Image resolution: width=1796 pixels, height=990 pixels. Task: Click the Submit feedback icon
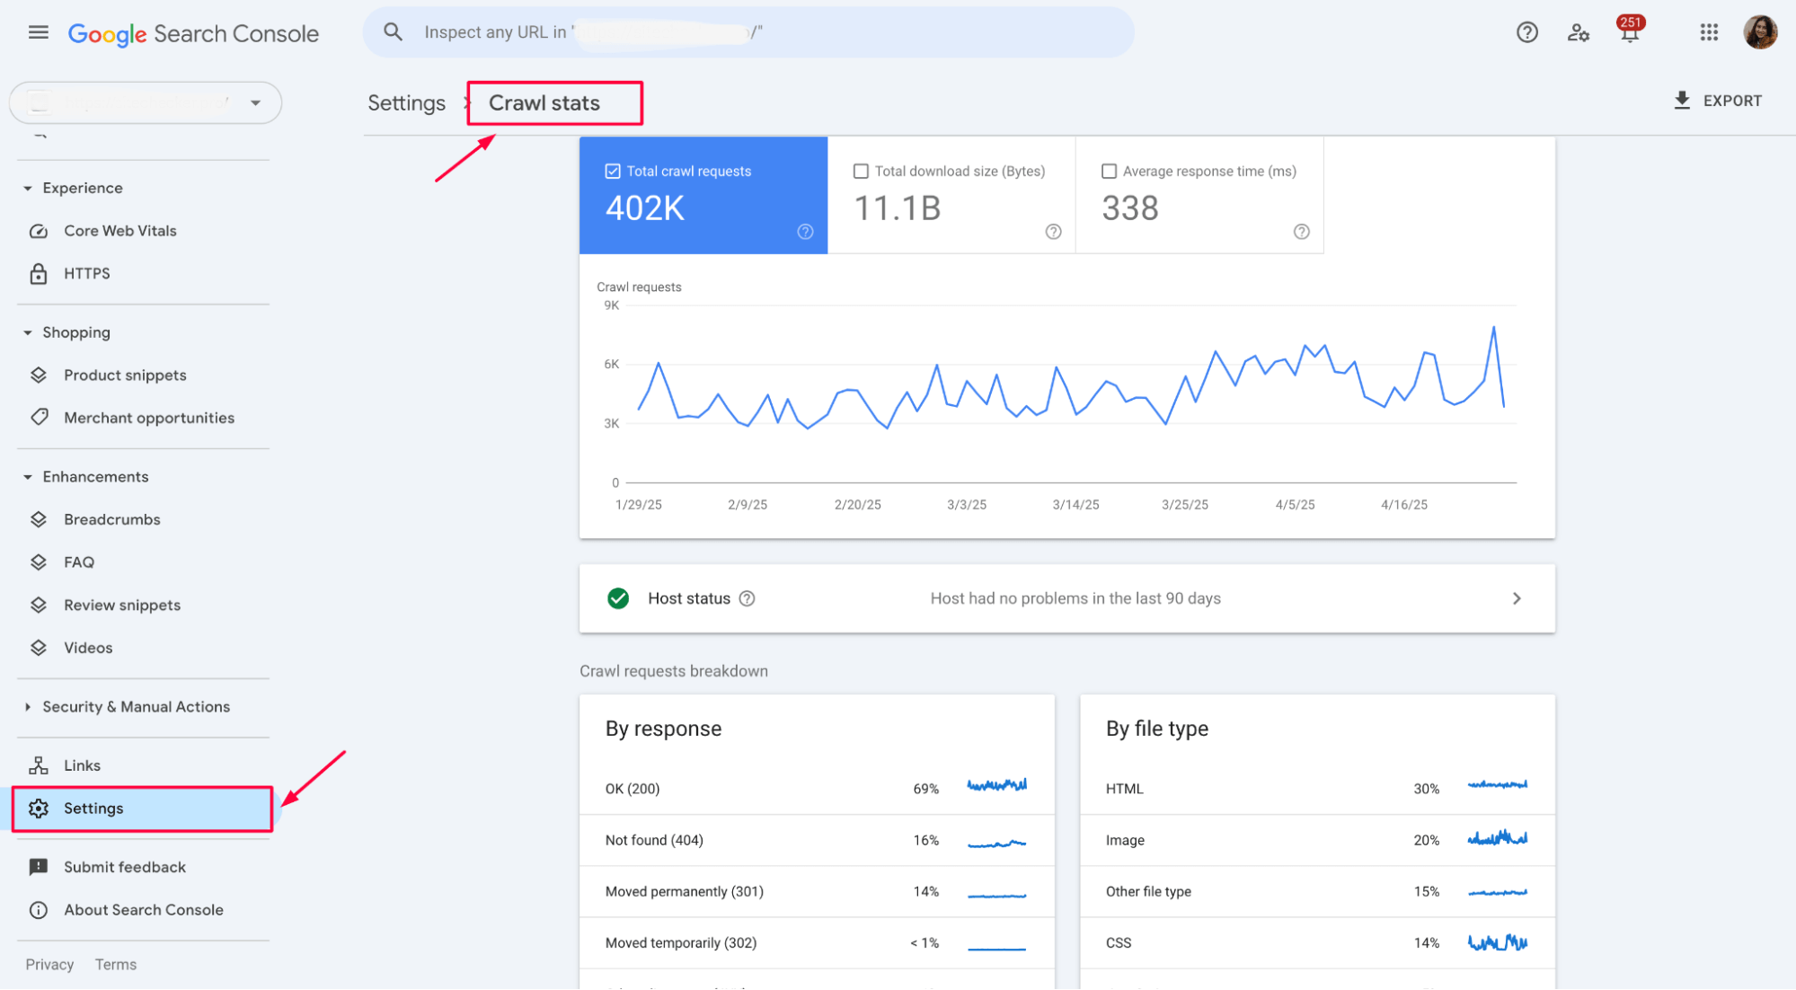click(x=39, y=867)
